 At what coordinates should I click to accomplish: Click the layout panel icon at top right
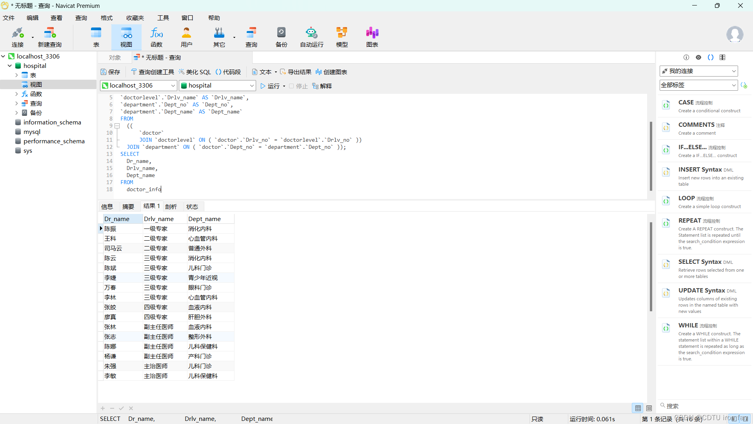(722, 57)
